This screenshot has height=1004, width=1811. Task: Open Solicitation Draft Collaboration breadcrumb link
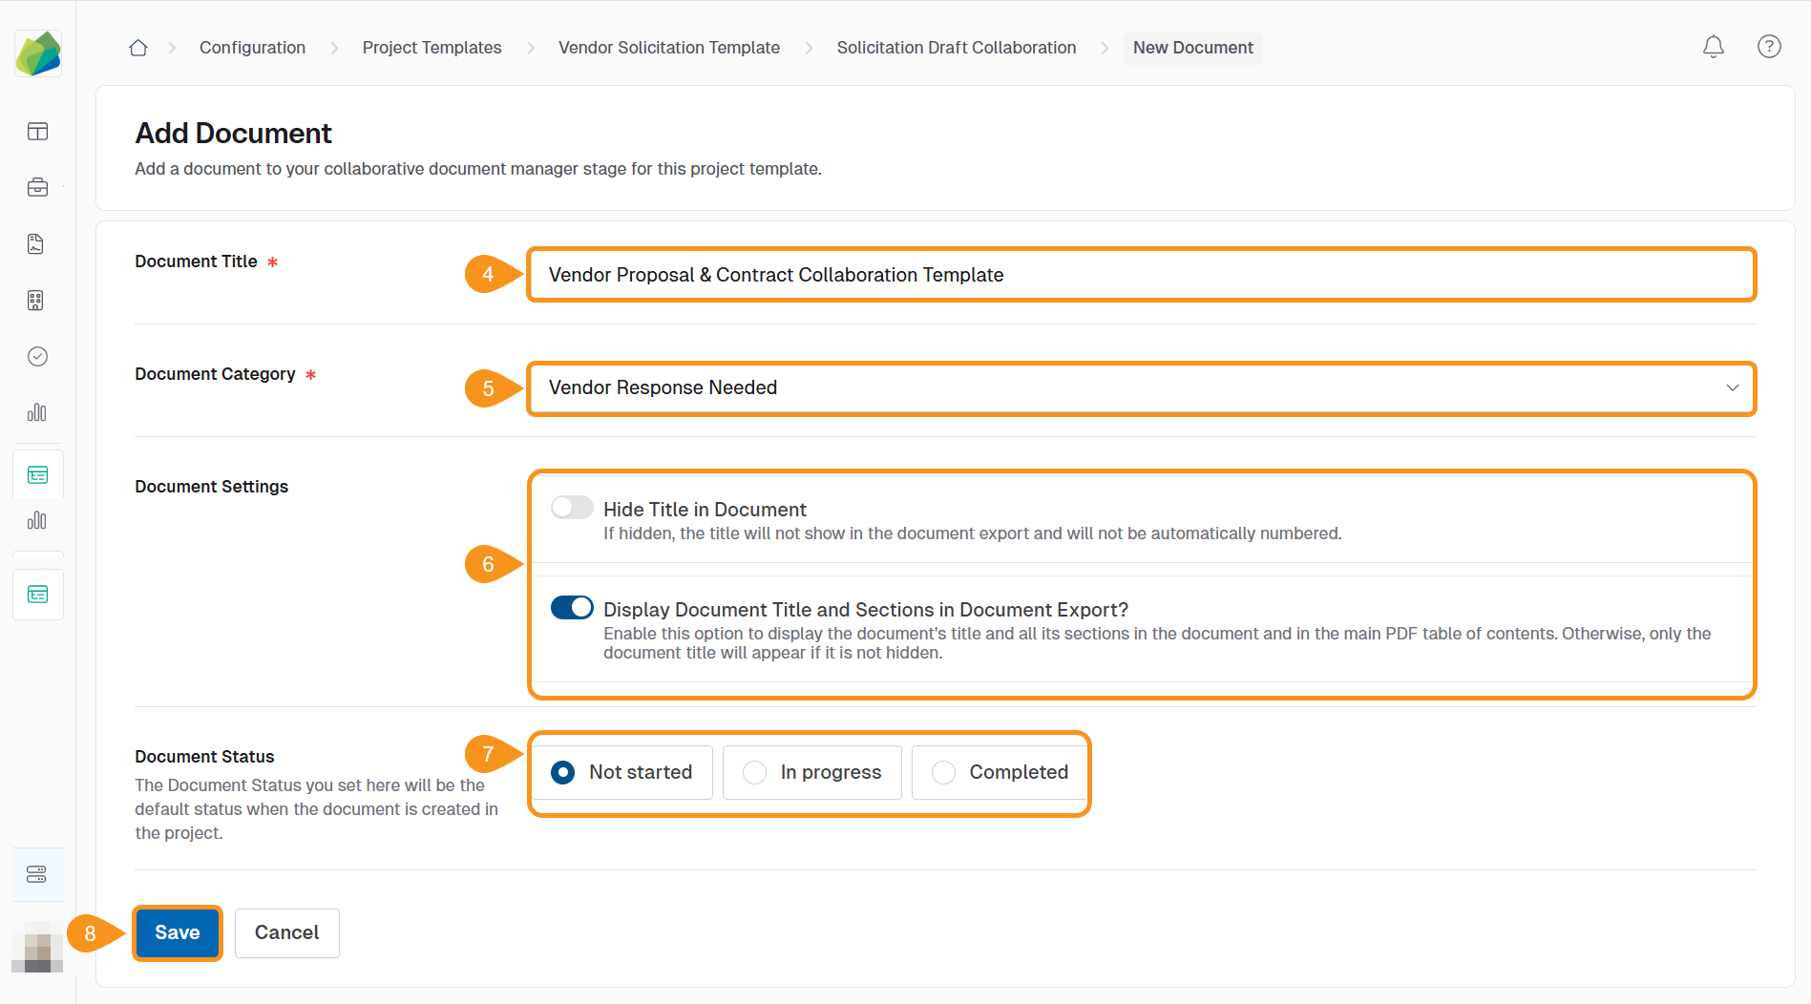pyautogui.click(x=956, y=47)
